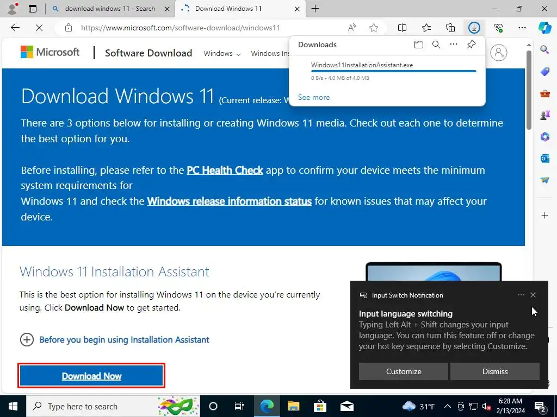This screenshot has width=557, height=417.
Task: Open the Edge profile icon
Action: coord(13,9)
